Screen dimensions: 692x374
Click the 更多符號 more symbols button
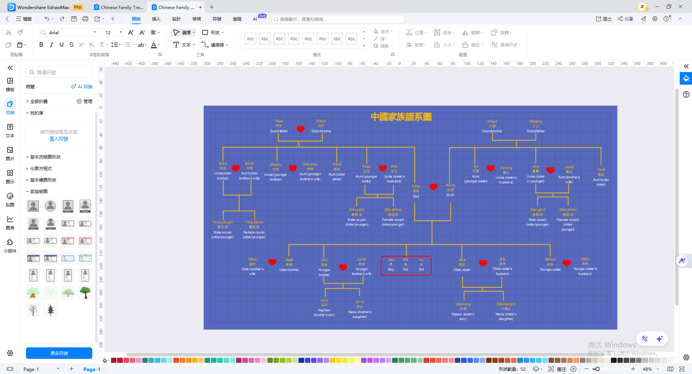point(59,353)
